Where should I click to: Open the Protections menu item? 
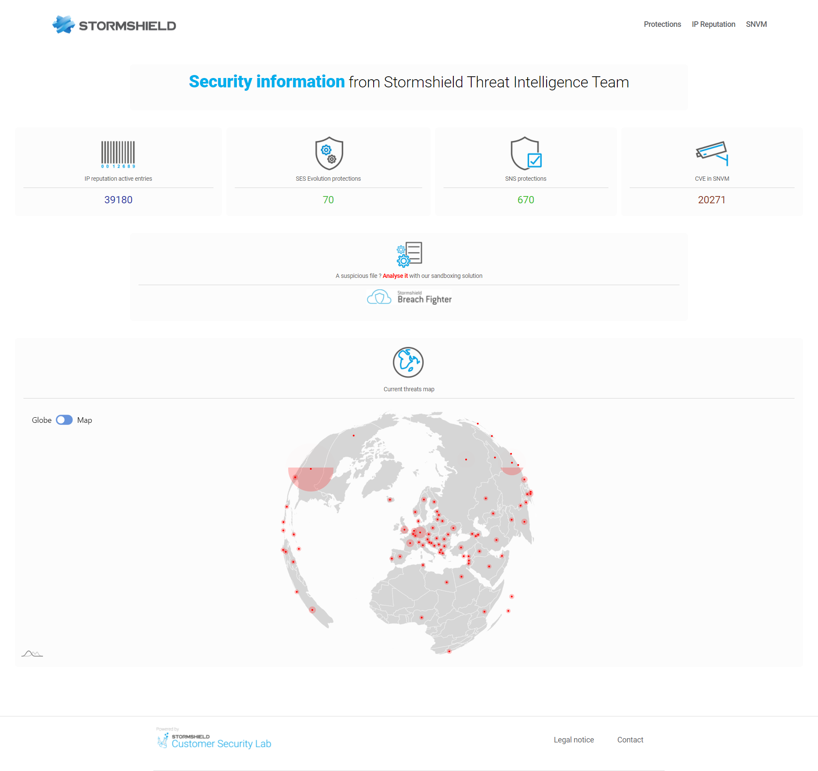point(662,24)
